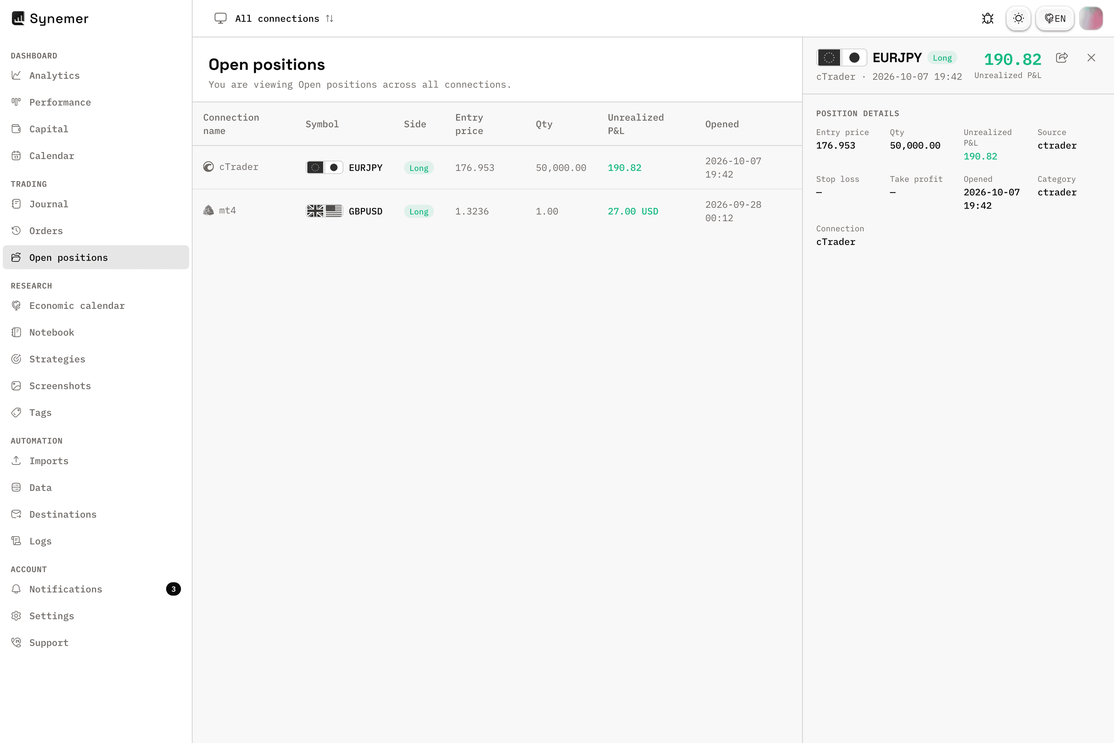This screenshot has width=1114, height=743.
Task: Toggle the light/dark theme sun button
Action: 1018,19
